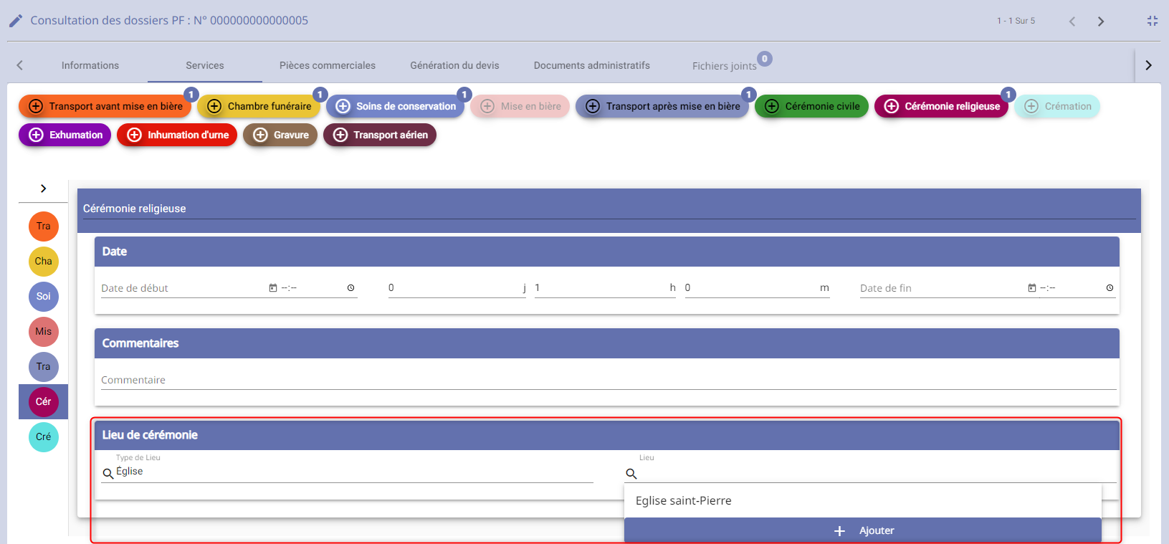
Task: Add Chambre funéraire service
Action: point(259,106)
